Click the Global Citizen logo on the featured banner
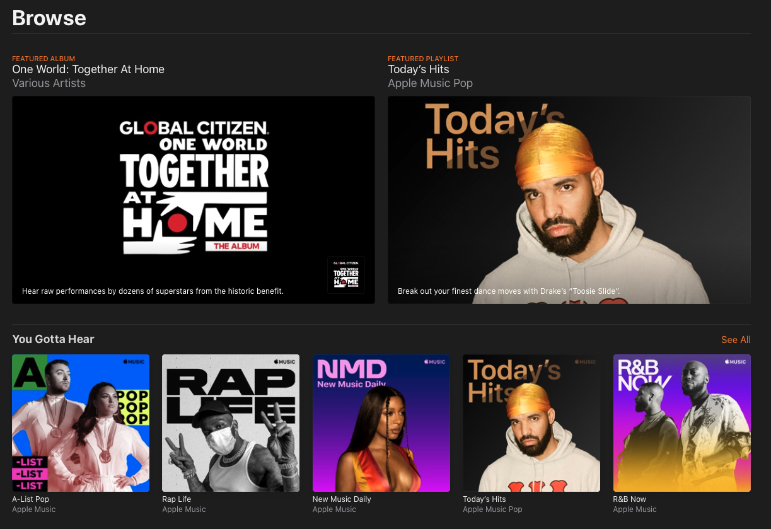 [x=194, y=129]
